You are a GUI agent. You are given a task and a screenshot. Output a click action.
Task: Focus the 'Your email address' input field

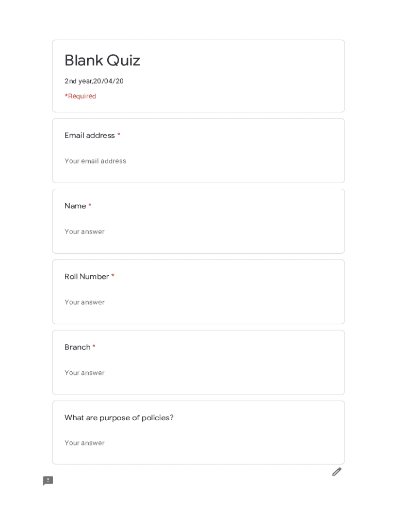click(95, 161)
